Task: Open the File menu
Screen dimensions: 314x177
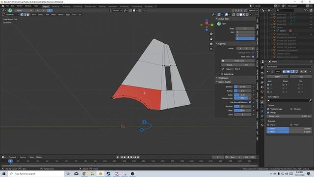Action: coord(7,6)
